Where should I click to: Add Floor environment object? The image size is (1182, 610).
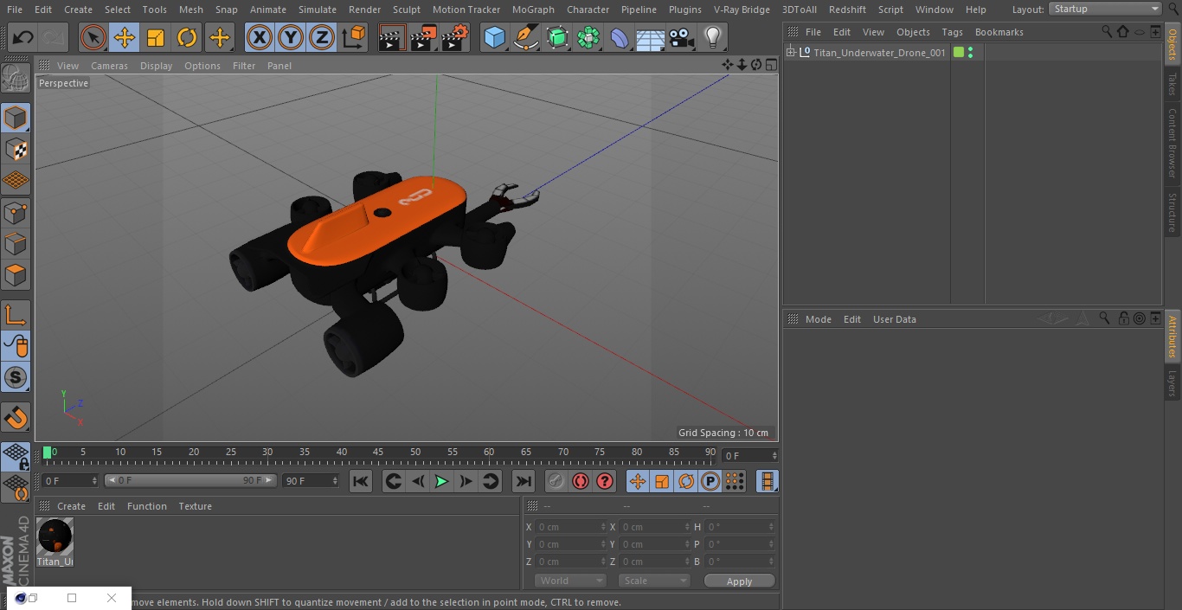[650, 38]
